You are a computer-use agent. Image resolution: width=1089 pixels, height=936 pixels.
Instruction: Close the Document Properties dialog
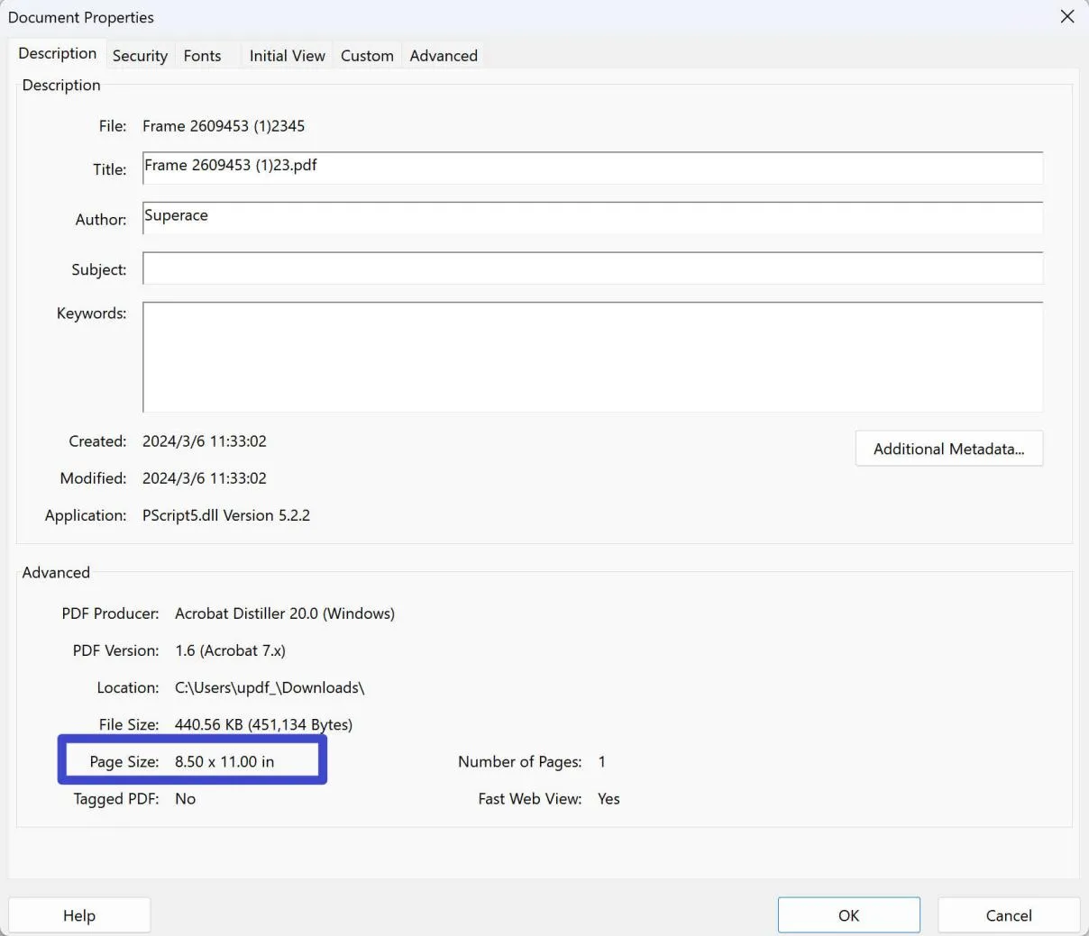click(x=1066, y=16)
